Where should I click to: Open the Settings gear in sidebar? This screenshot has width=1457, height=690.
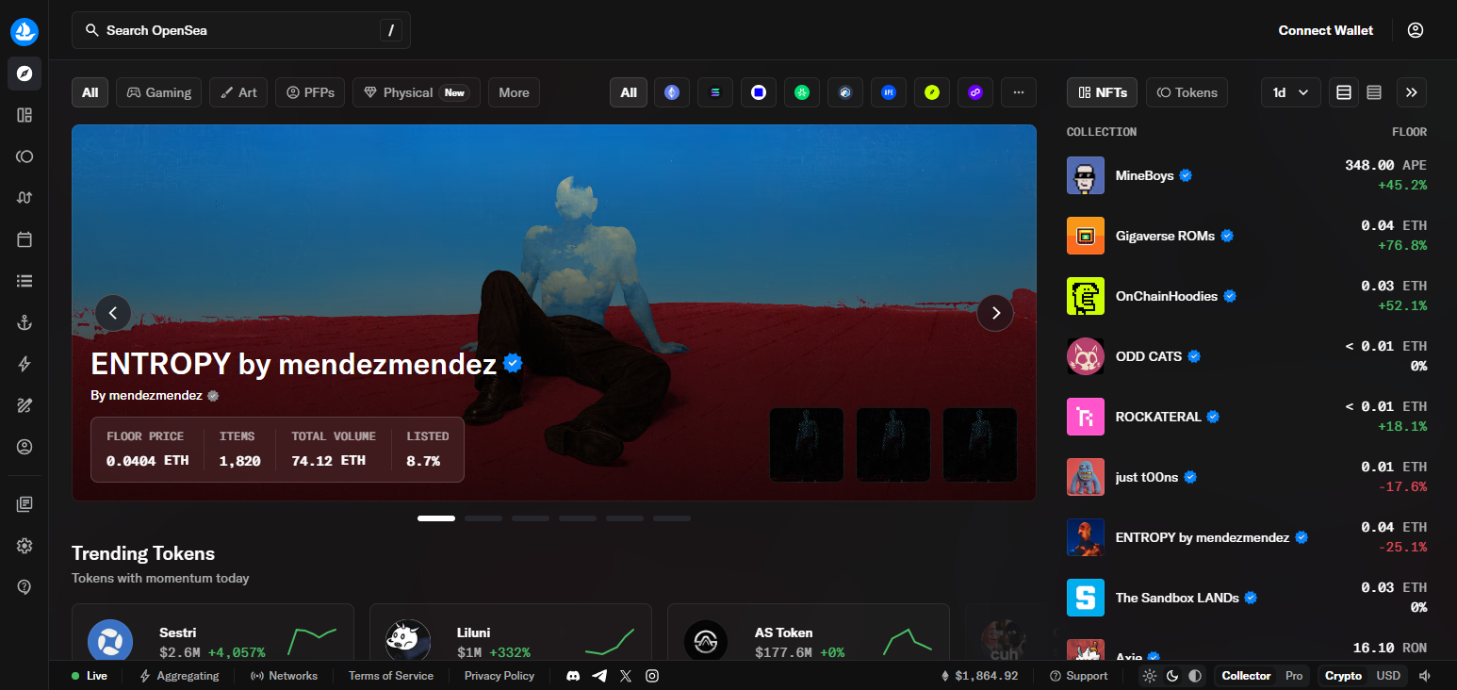(x=25, y=546)
